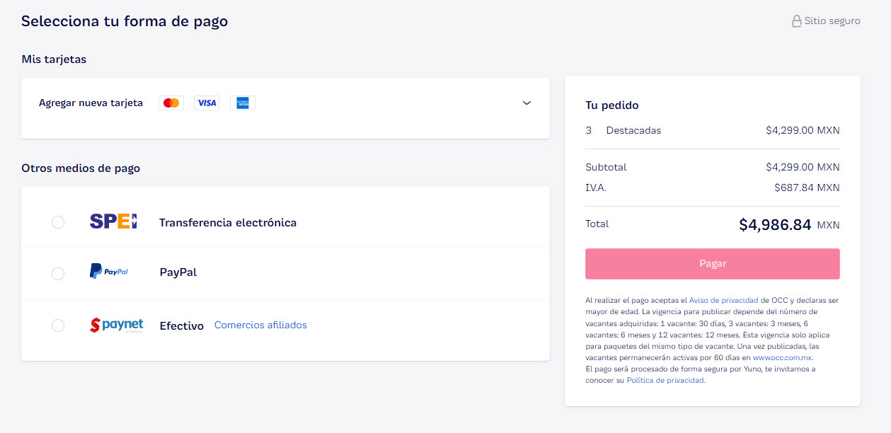Click the PayPal logo

[109, 272]
